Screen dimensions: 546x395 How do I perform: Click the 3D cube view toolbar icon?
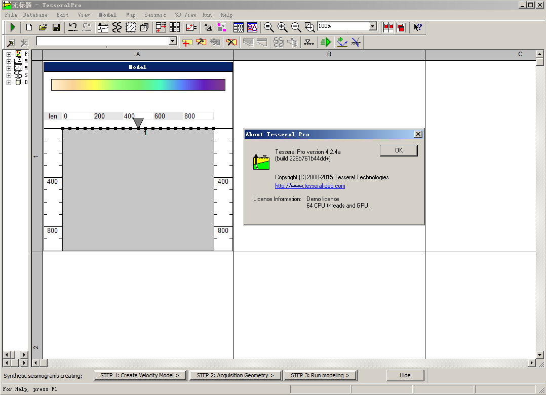click(144, 27)
